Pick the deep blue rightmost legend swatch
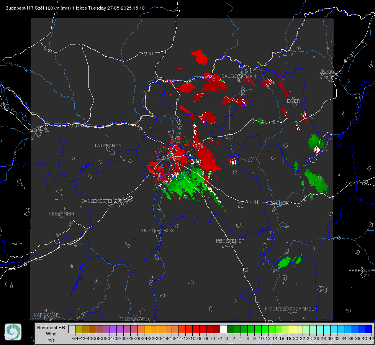This screenshot has height=345, width=375. (x=368, y=329)
